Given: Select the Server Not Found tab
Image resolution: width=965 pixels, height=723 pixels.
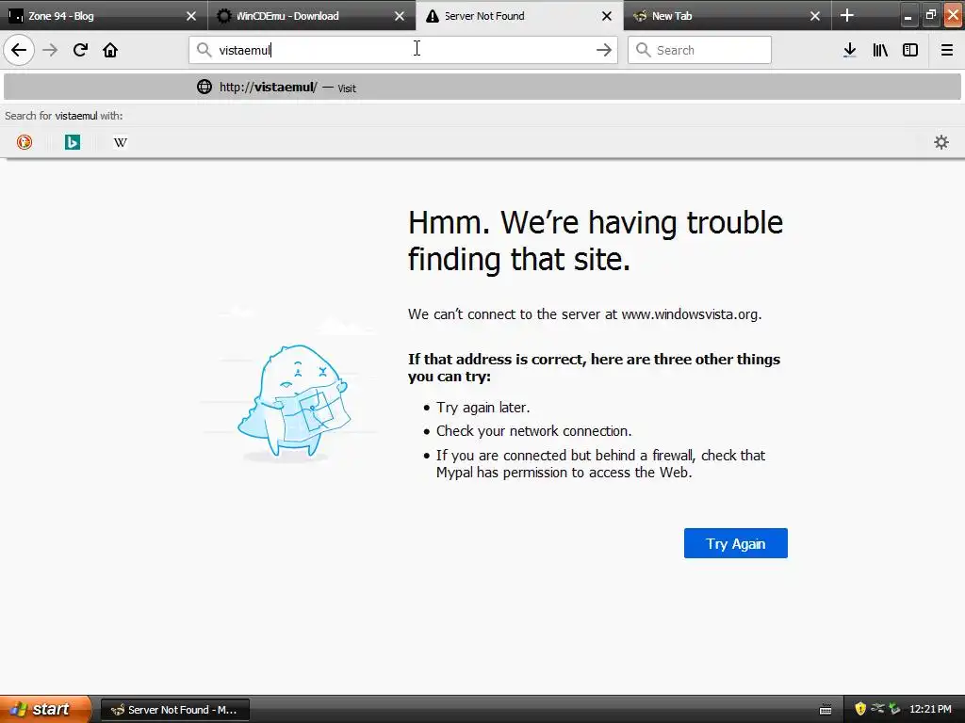Looking at the screenshot, I should pyautogui.click(x=519, y=15).
